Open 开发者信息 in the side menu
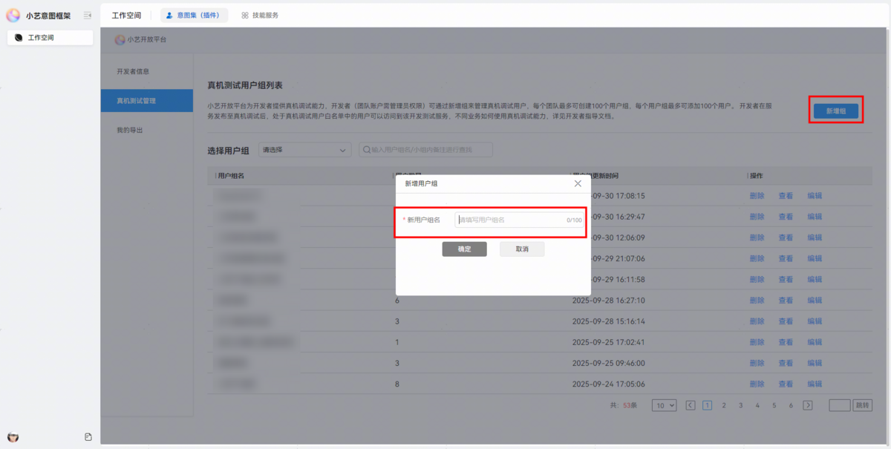Image resolution: width=891 pixels, height=449 pixels. click(133, 71)
